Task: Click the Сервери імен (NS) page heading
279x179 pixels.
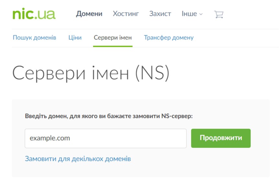Action: (91, 74)
